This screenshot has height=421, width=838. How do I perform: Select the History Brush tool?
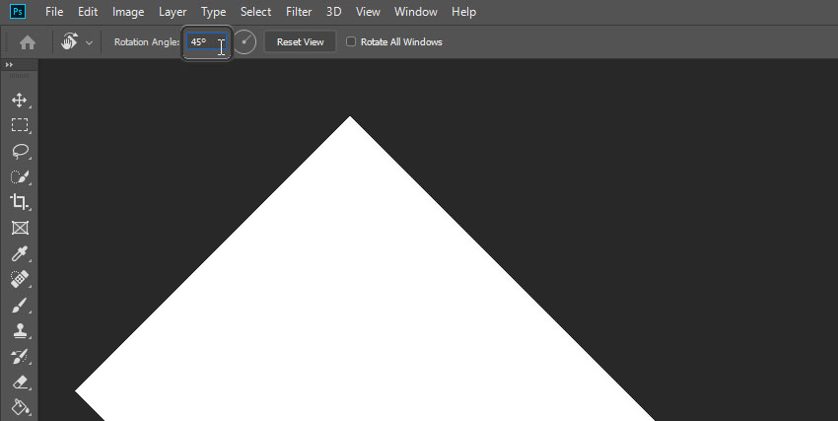point(20,356)
